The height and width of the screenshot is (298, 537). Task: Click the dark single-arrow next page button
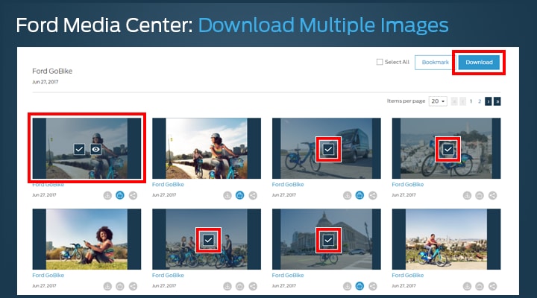point(489,101)
